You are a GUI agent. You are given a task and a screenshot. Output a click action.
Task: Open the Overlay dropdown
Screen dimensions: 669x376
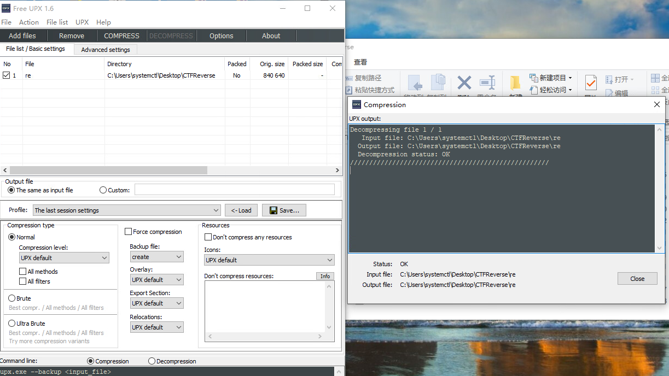156,280
